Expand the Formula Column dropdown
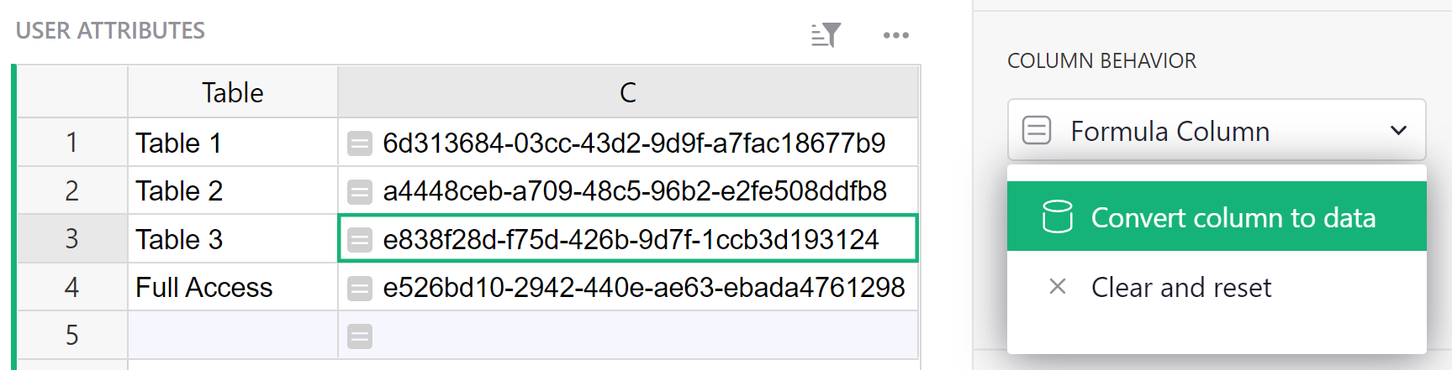Image resolution: width=1452 pixels, height=370 pixels. [1217, 130]
